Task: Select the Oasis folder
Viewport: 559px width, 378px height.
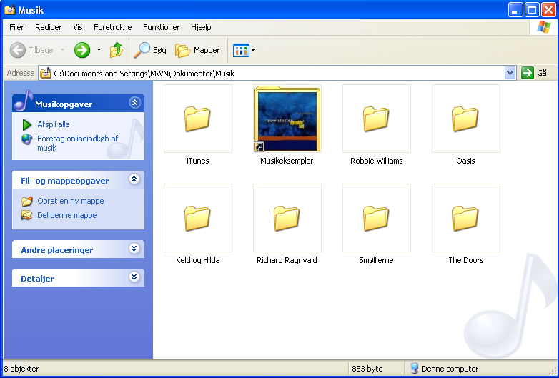Action: 465,119
